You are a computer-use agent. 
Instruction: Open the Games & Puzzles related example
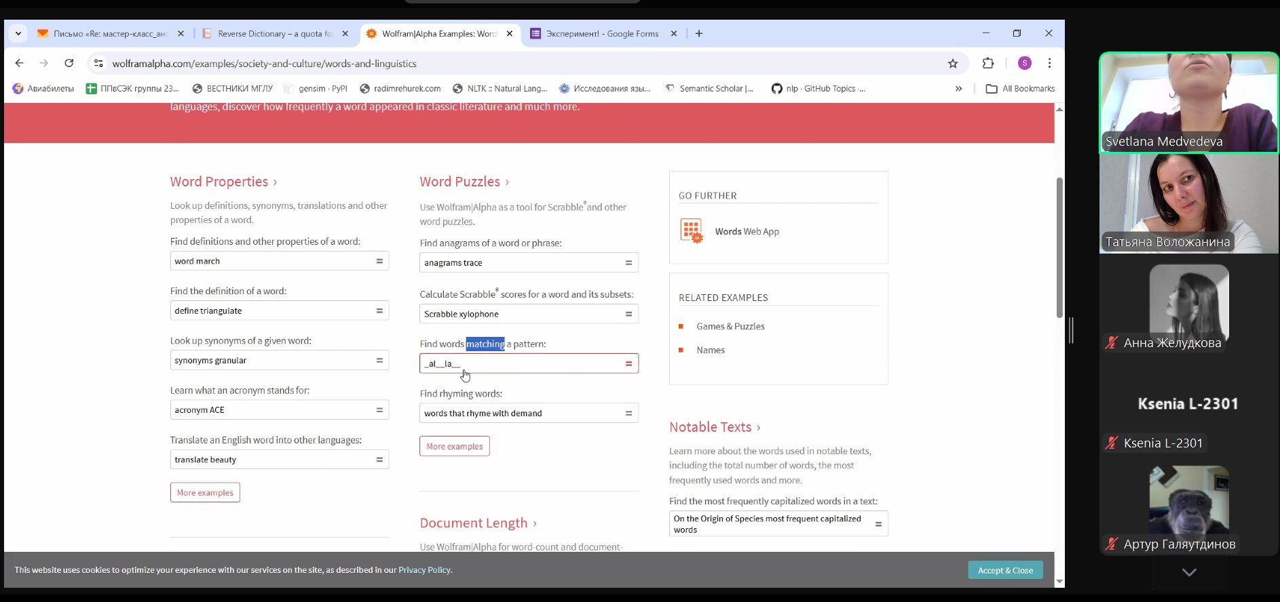point(730,326)
